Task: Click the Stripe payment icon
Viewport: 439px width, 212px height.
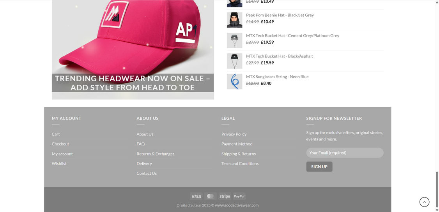Action: click(x=225, y=196)
